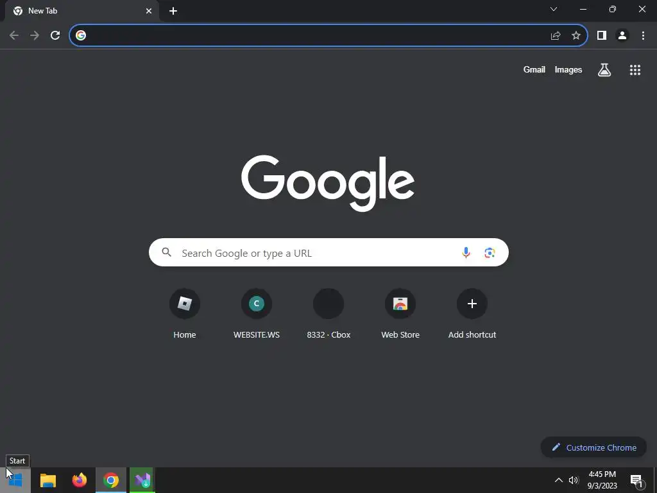The height and width of the screenshot is (493, 657).
Task: Open Google Images link
Action: (568, 69)
